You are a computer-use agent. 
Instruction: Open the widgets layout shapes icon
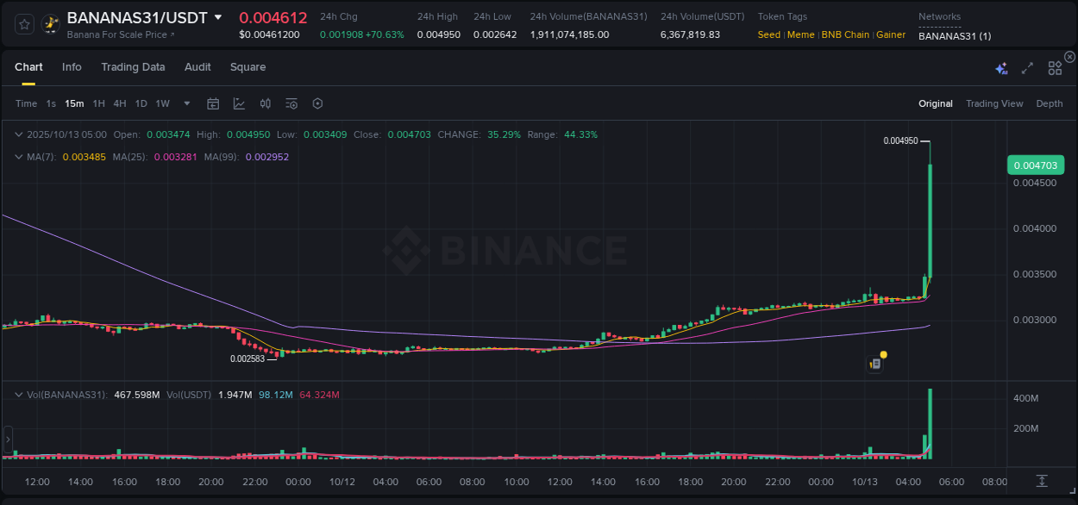click(1055, 67)
